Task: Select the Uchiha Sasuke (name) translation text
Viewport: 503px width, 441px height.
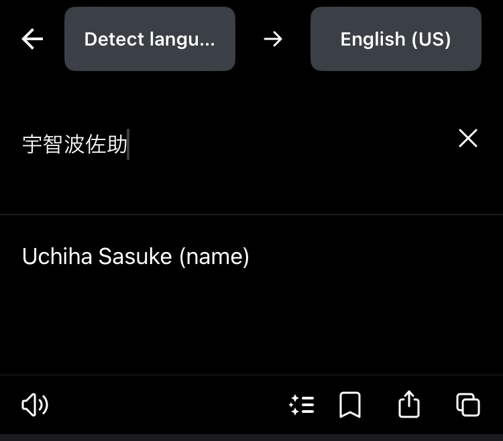Action: click(x=135, y=257)
